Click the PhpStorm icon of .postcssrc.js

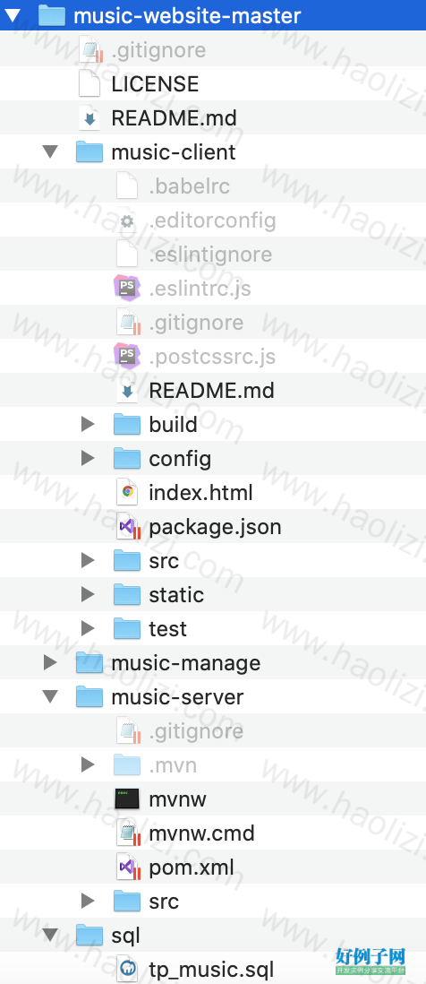[127, 357]
